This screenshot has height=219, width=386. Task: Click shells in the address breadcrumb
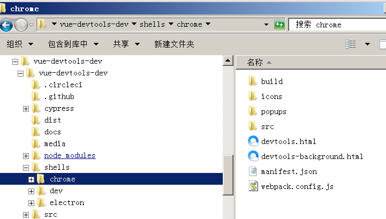[x=152, y=25]
